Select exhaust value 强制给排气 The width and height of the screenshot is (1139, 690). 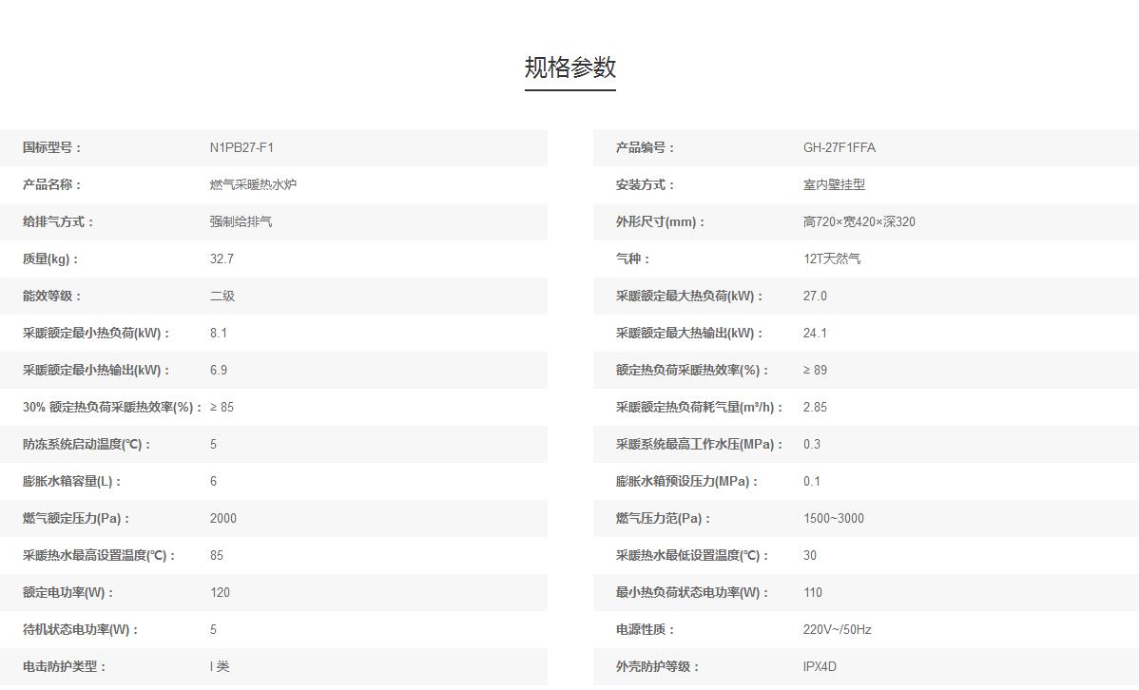click(241, 221)
